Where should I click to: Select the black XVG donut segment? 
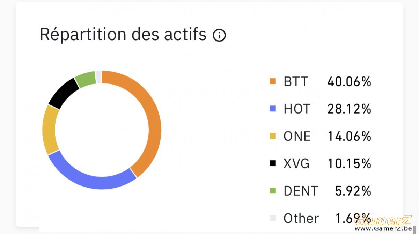63,92
